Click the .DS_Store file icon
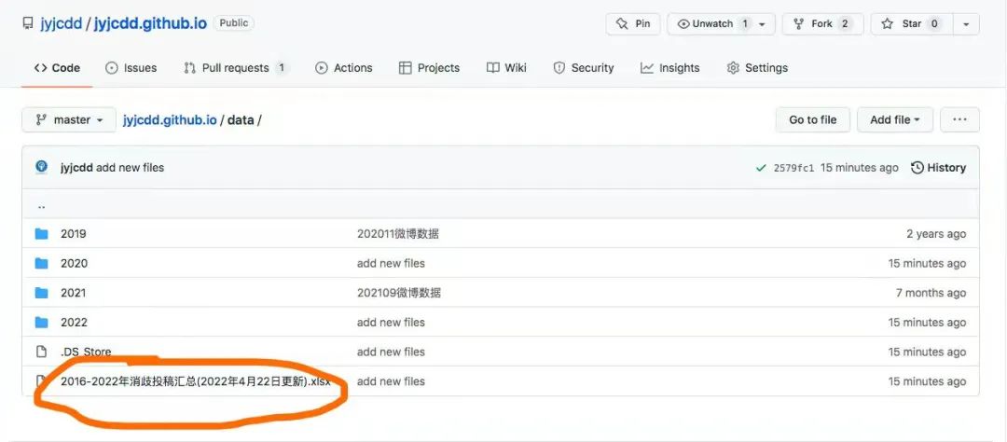 pos(42,352)
